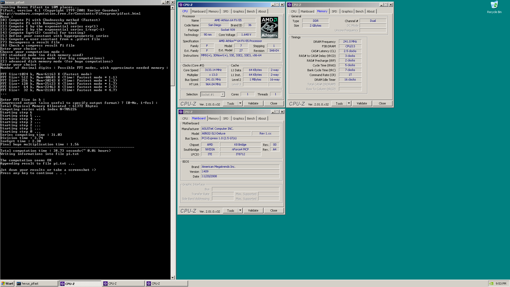Image resolution: width=510 pixels, height=287 pixels.
Task: Open Graphics tab in CPU window
Action: tap(239, 11)
